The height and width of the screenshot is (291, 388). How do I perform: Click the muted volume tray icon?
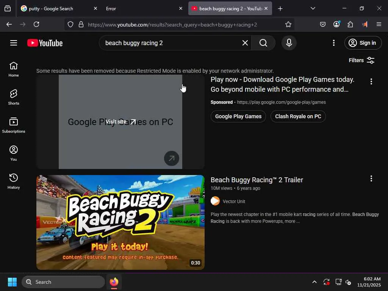349,282
